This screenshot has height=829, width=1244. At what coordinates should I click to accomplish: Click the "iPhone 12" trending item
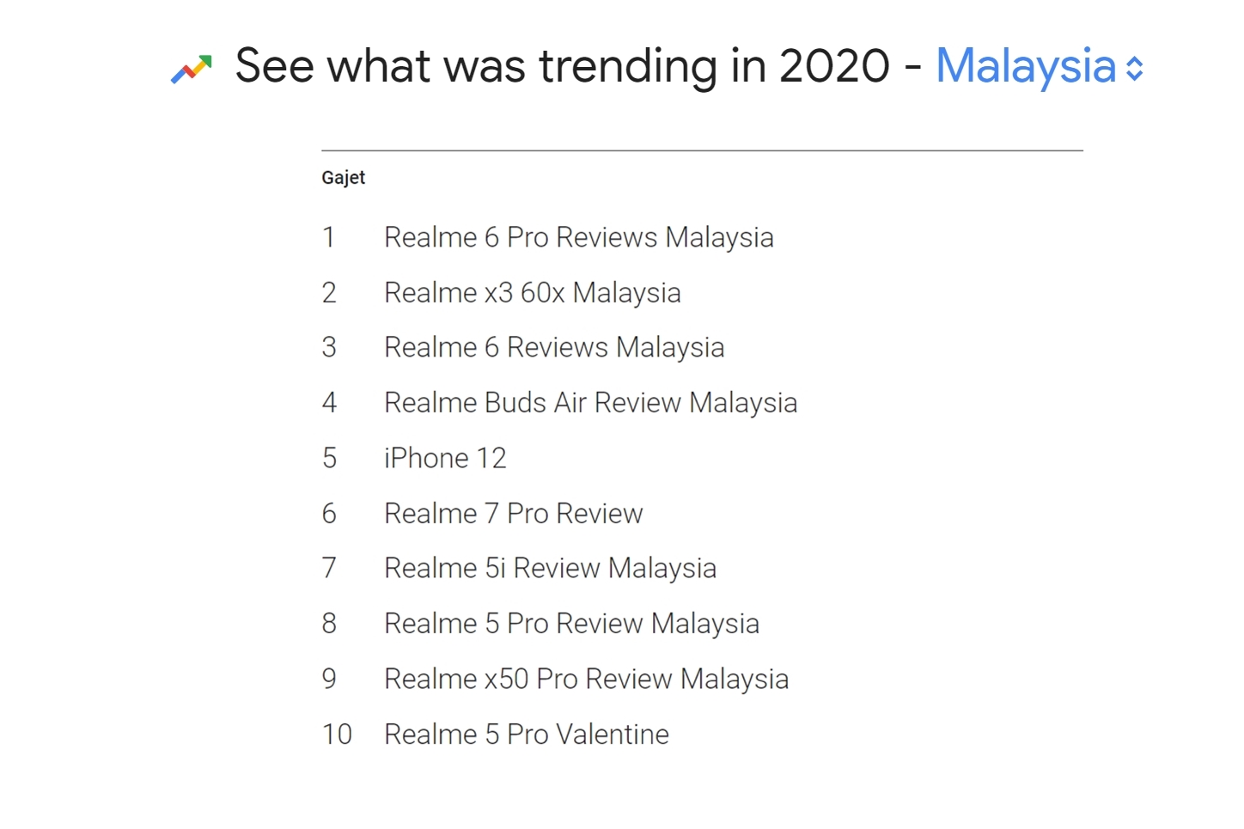pyautogui.click(x=445, y=458)
